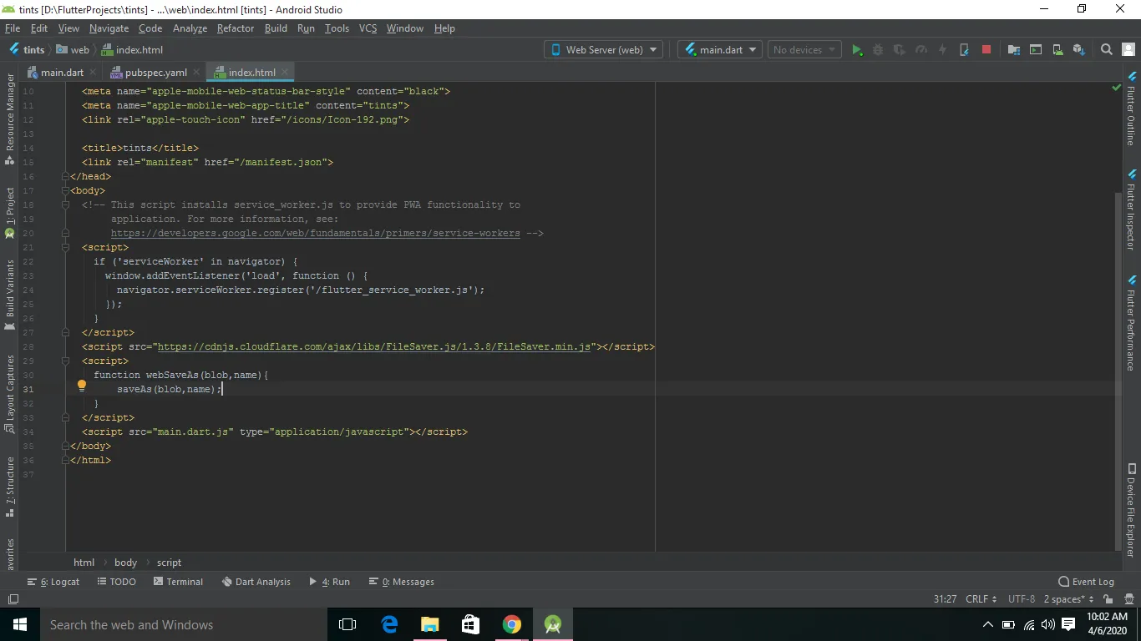
Task: Close the main.dart editor tab
Action: click(x=93, y=73)
